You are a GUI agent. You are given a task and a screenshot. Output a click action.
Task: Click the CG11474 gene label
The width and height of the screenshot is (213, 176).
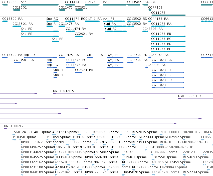tap(72, 2)
